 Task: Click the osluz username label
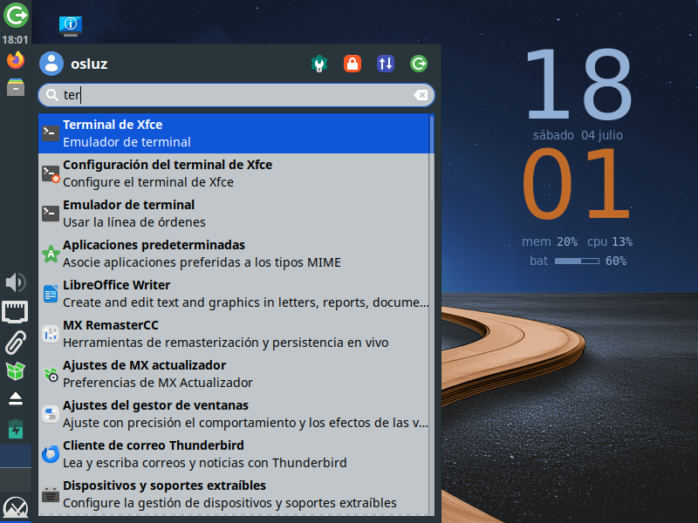click(x=89, y=64)
